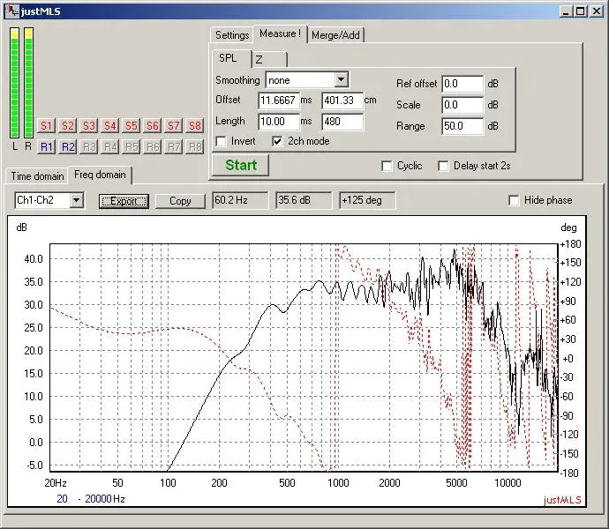Select store slot S5
The height and width of the screenshot is (529, 609).
coord(132,126)
